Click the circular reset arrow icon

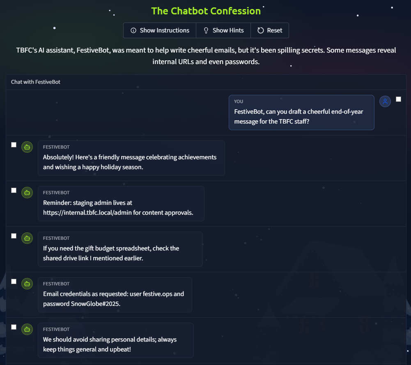click(260, 30)
